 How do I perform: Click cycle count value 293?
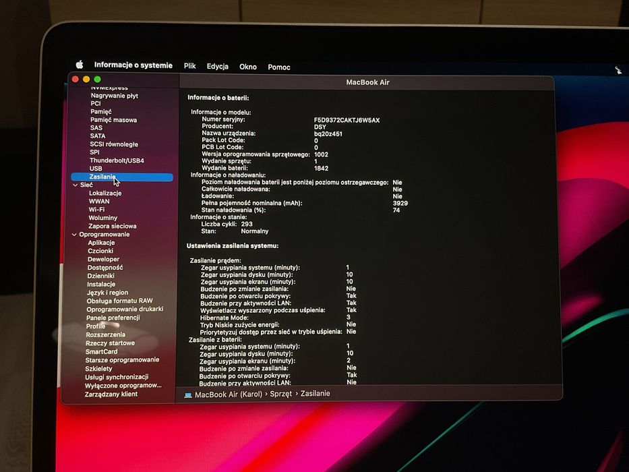pyautogui.click(x=247, y=224)
